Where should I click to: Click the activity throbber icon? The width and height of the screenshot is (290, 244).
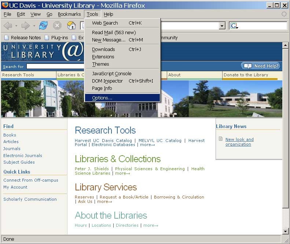284,14
